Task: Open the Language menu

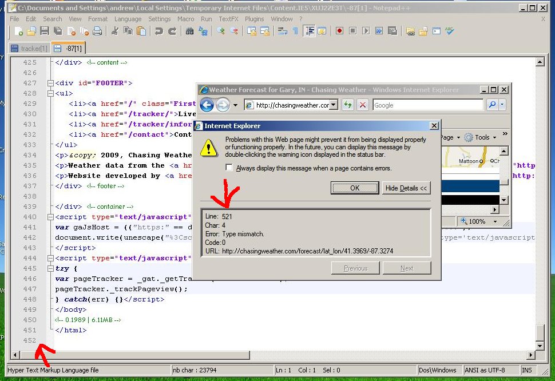Action: [128, 19]
